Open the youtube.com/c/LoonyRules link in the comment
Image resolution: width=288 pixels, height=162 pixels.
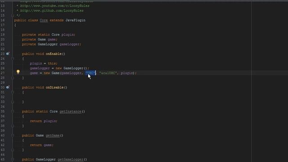(x=55, y=6)
